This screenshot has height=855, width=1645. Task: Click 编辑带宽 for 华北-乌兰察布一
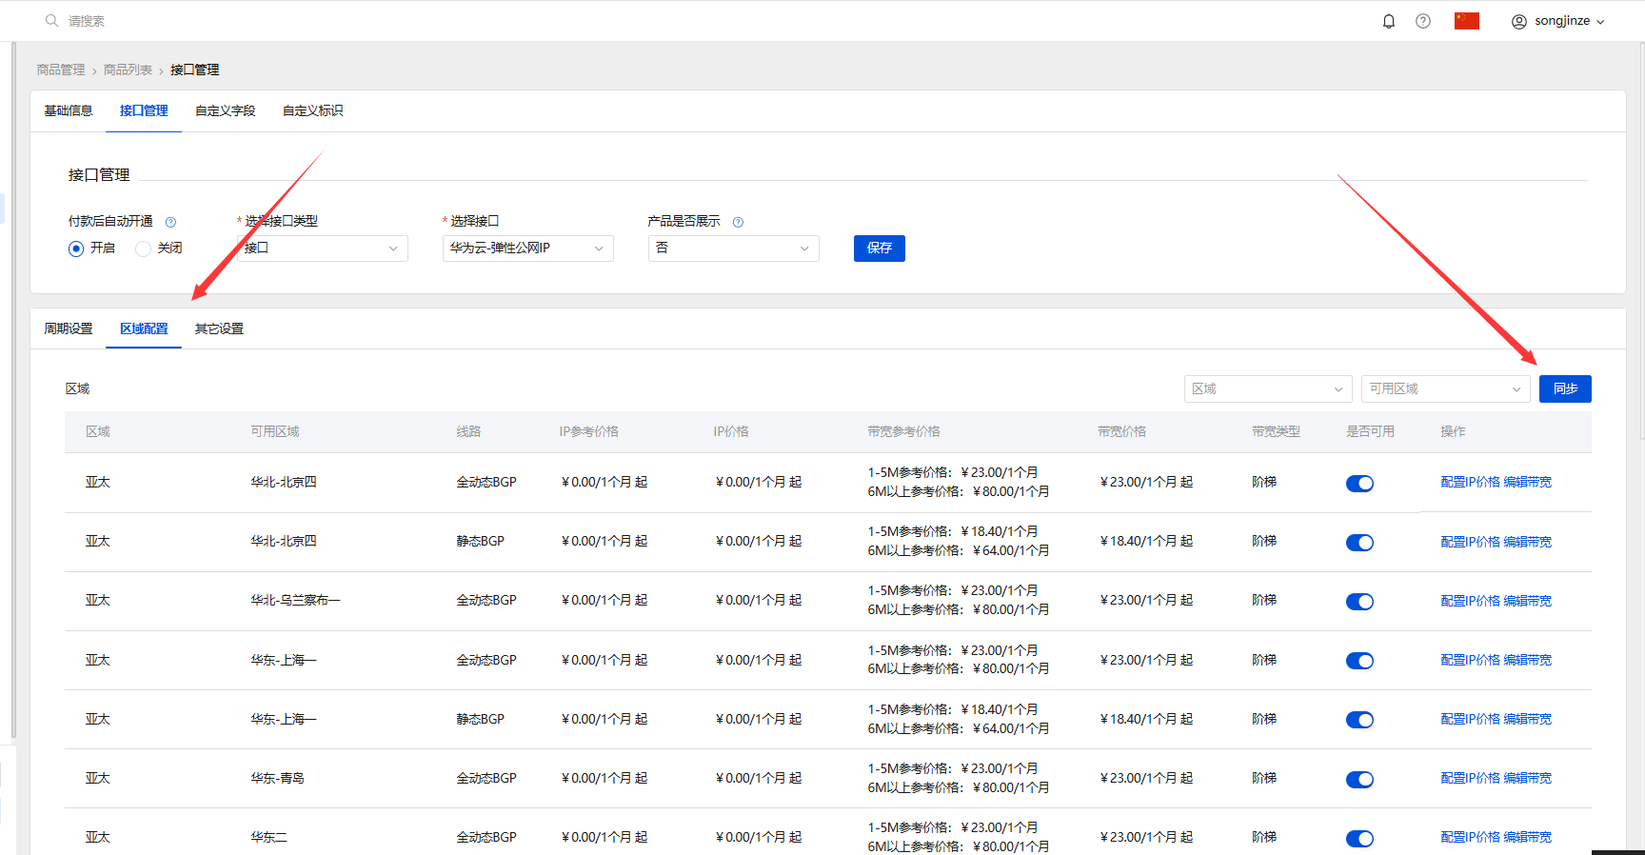[1528, 601]
